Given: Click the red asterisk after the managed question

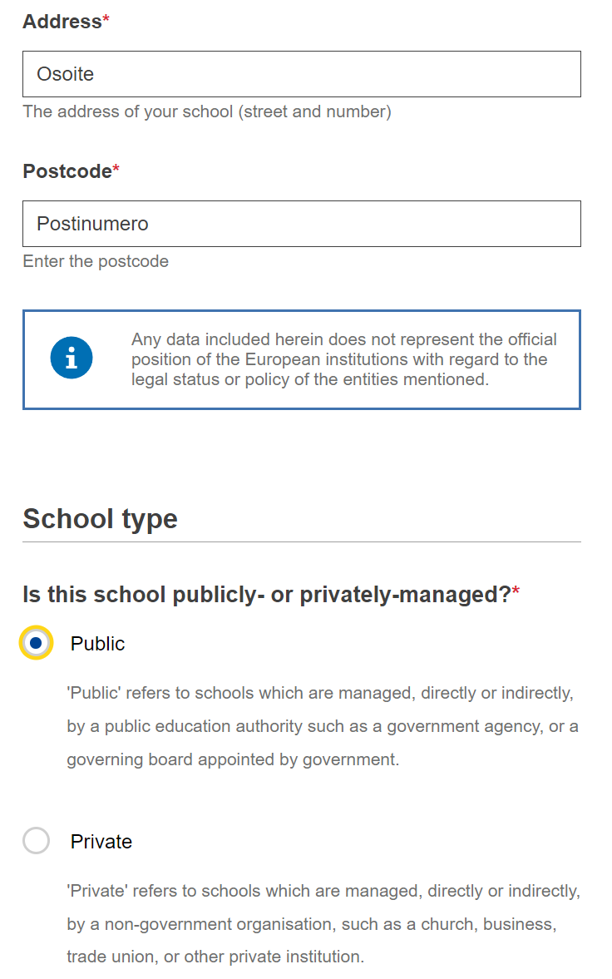Looking at the screenshot, I should point(516,591).
